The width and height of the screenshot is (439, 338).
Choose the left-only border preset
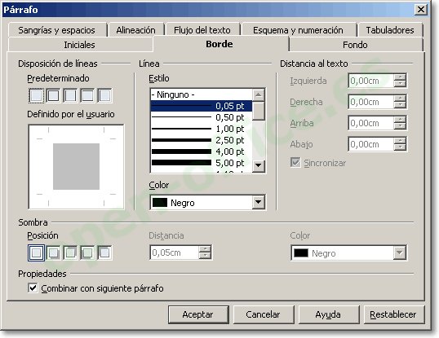104,95
